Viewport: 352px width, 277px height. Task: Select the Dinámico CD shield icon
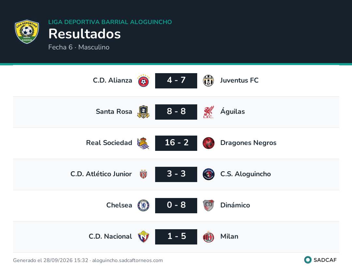pyautogui.click(x=208, y=205)
